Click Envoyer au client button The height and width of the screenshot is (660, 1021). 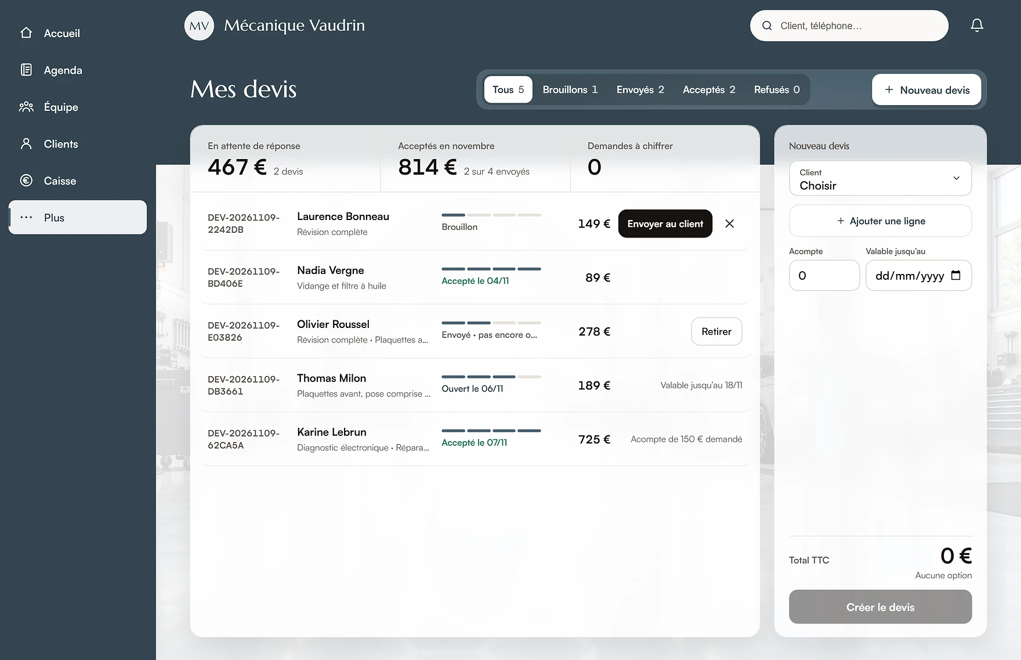click(x=665, y=223)
